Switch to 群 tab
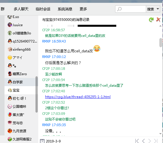This screenshot has width=163, height=143. coord(3,9)
